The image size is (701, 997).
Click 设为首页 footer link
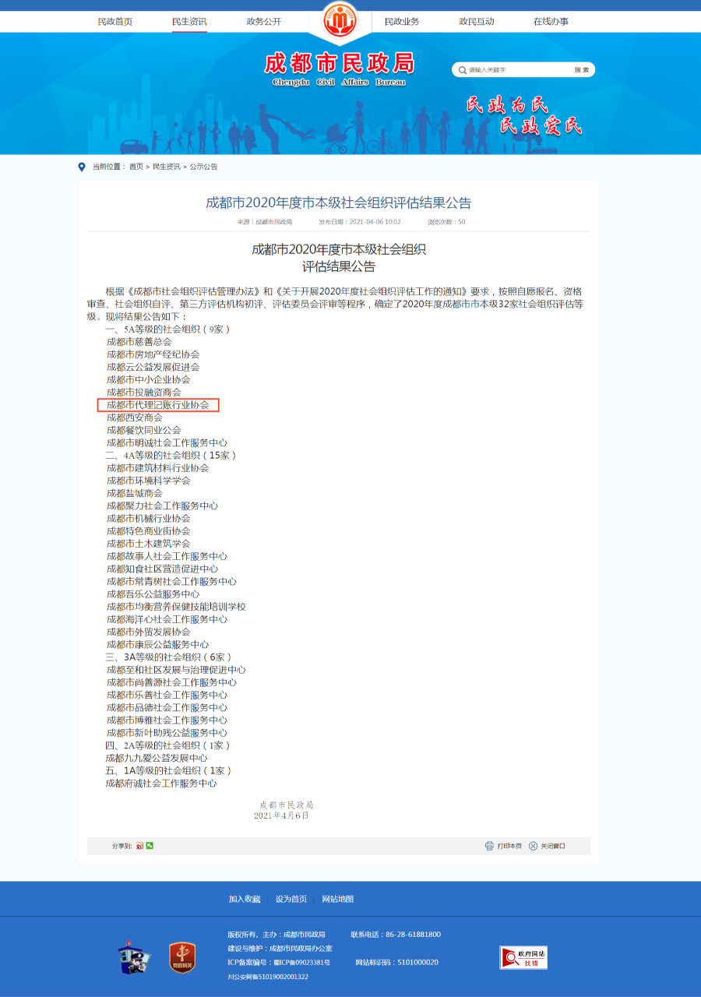(x=291, y=899)
